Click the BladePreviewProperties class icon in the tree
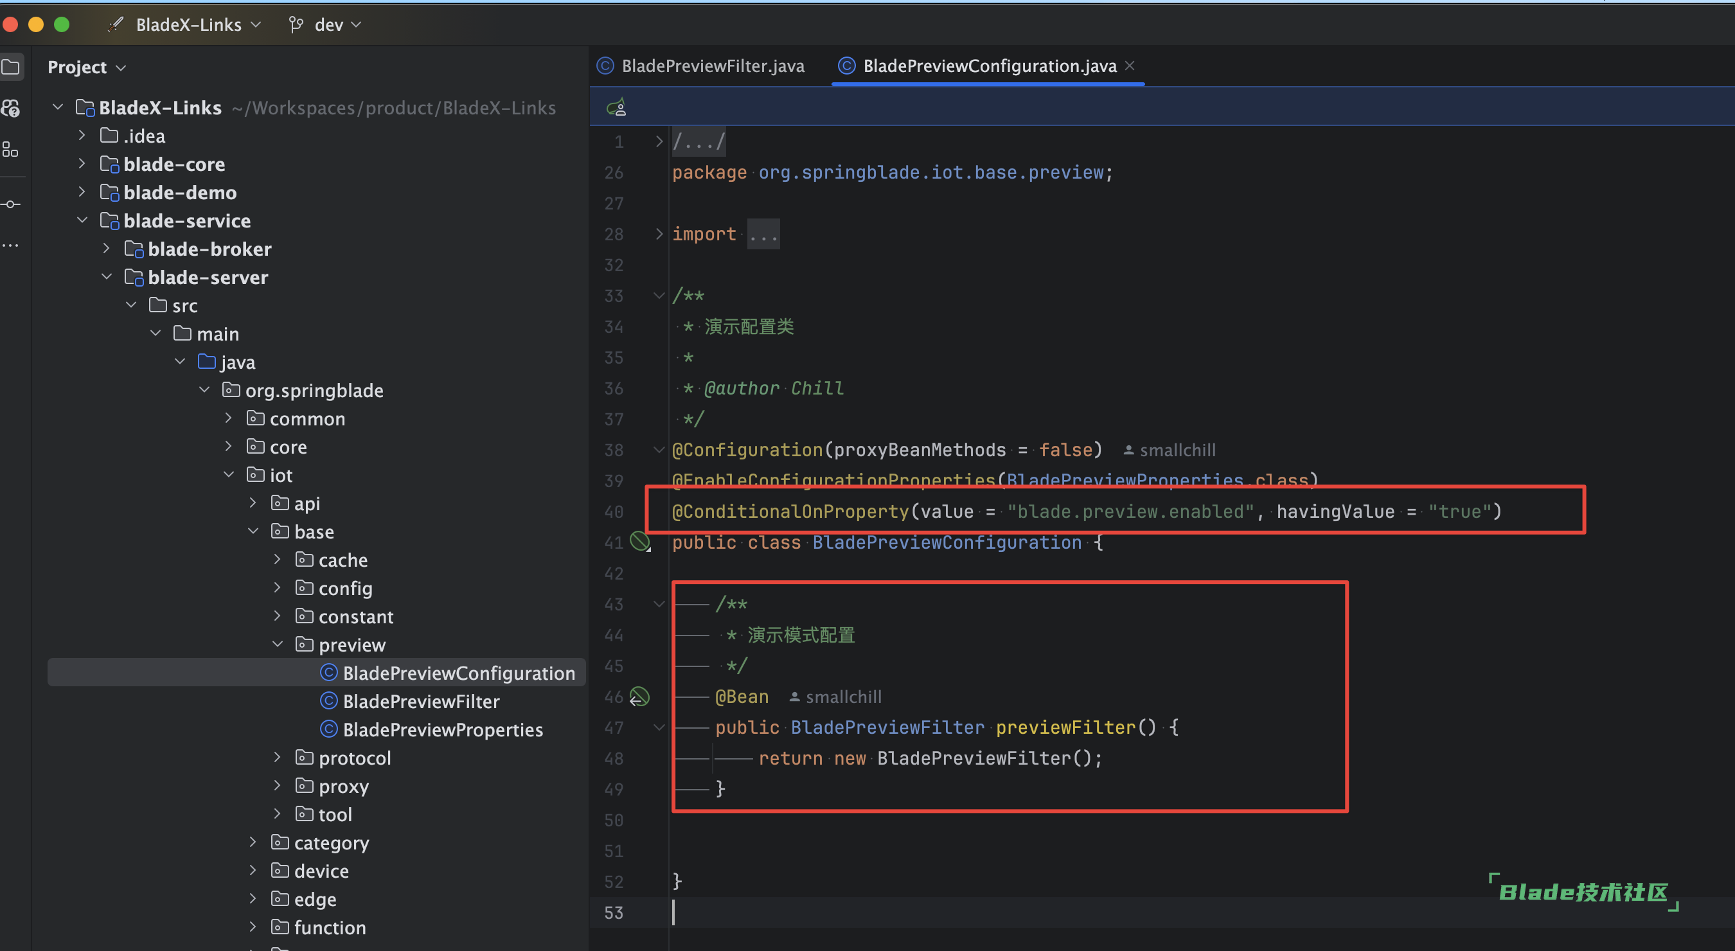The image size is (1735, 951). (328, 729)
